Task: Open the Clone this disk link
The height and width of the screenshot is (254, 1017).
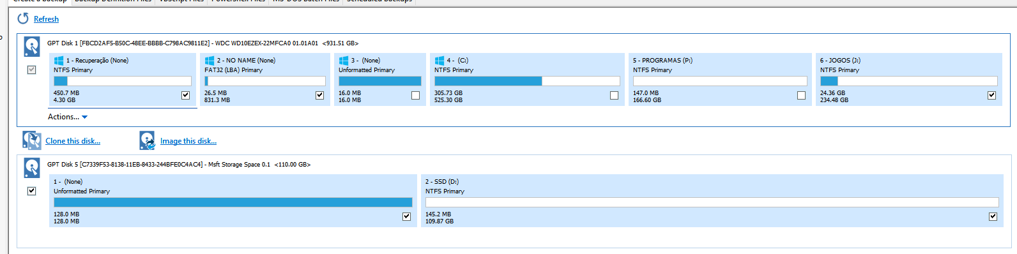Action: point(73,141)
